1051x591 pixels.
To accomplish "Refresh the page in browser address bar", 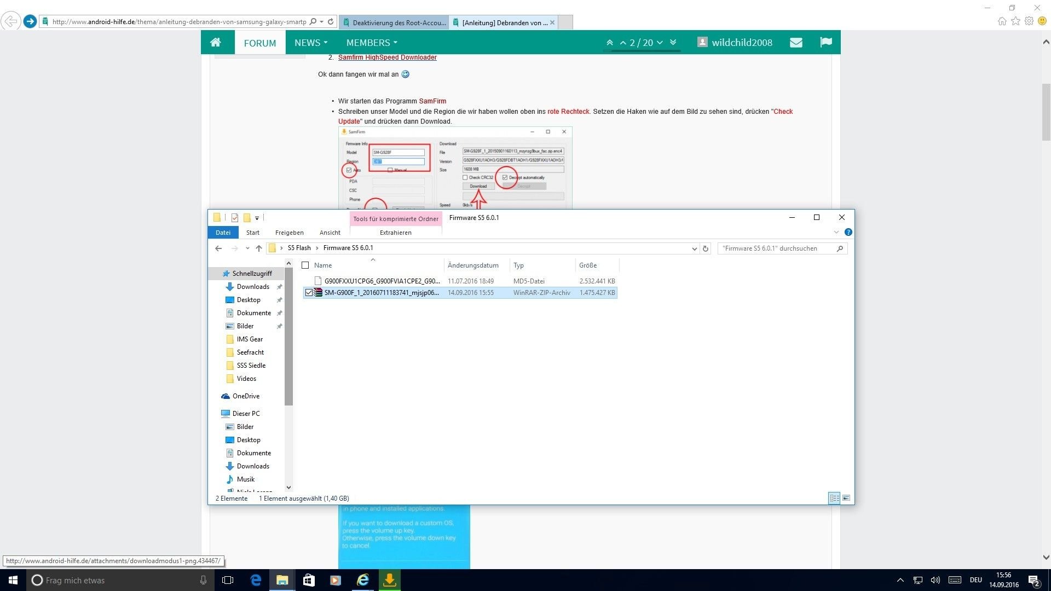I will [x=331, y=22].
